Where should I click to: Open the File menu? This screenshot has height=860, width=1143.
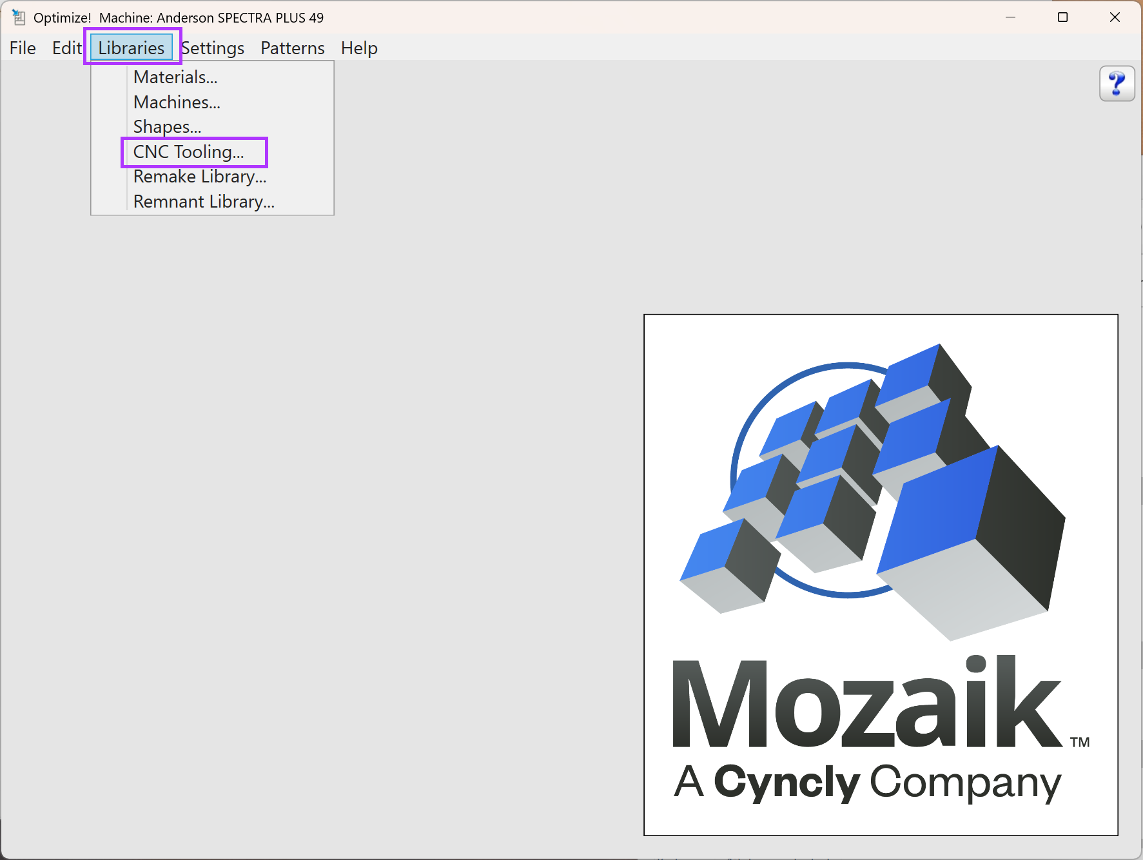pyautogui.click(x=23, y=48)
